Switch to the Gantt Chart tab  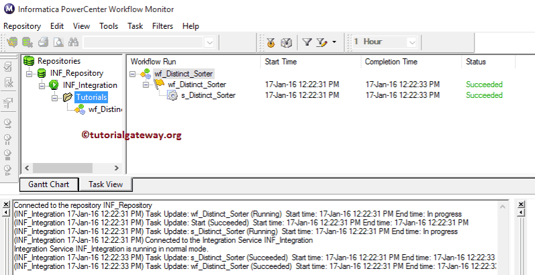pos(49,184)
